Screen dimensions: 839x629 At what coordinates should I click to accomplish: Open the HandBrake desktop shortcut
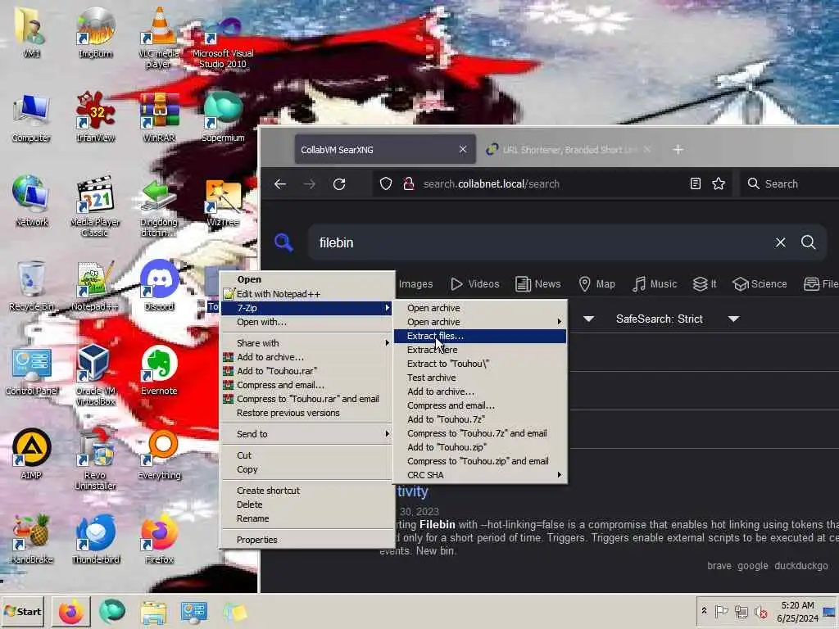pos(31,538)
